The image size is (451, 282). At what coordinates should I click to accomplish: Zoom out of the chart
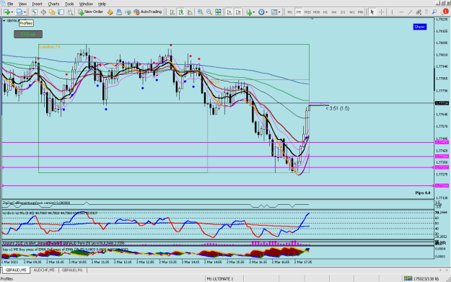click(209, 12)
